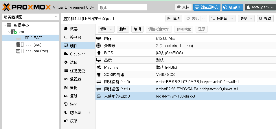Click the CPU icon beside 处理器
The image size is (276, 129).
(x=99, y=46)
